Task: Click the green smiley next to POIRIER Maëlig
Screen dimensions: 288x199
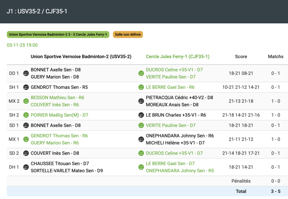Action: [x=26, y=115]
